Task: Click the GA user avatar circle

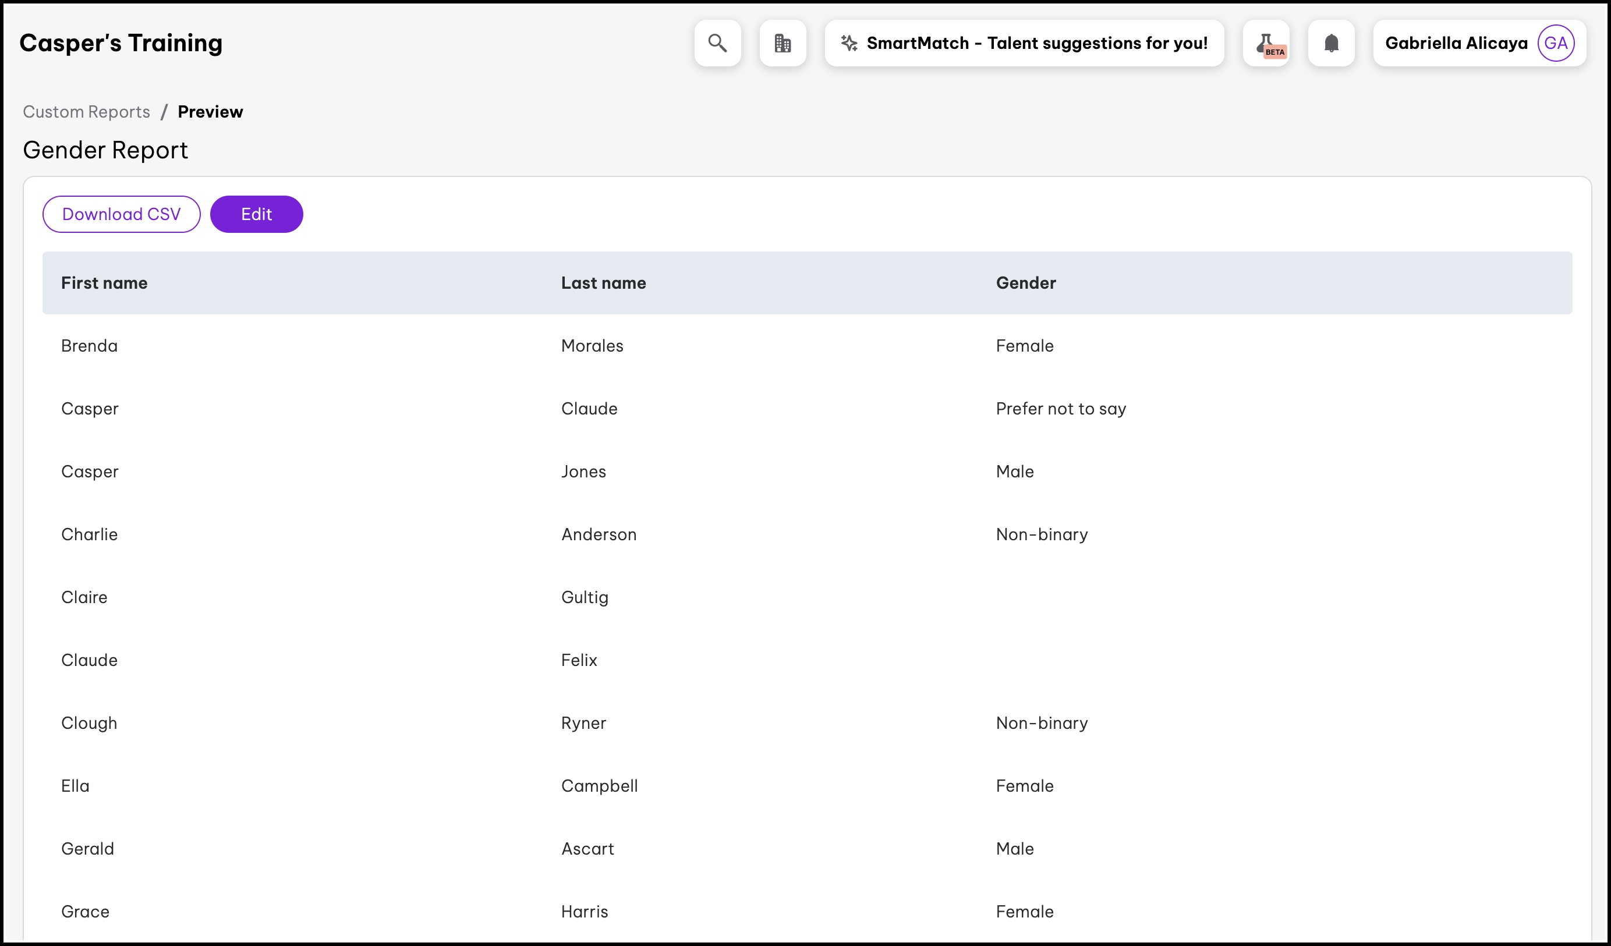Action: (1555, 43)
